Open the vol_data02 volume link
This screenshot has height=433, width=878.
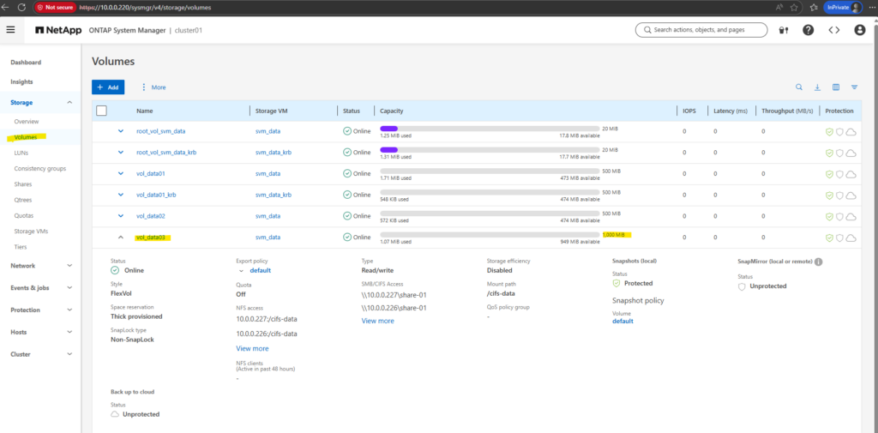tap(150, 216)
